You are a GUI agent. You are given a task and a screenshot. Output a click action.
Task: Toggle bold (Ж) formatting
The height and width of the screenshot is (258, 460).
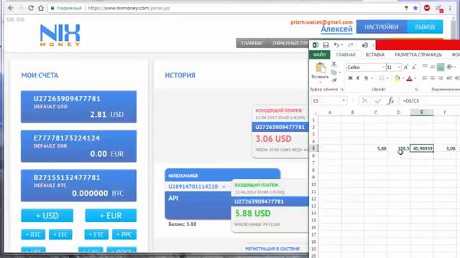(x=350, y=78)
